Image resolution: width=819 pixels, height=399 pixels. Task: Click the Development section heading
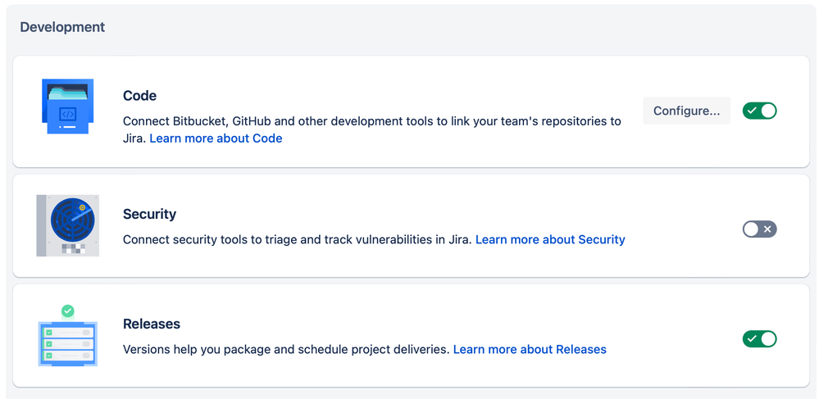[x=62, y=27]
